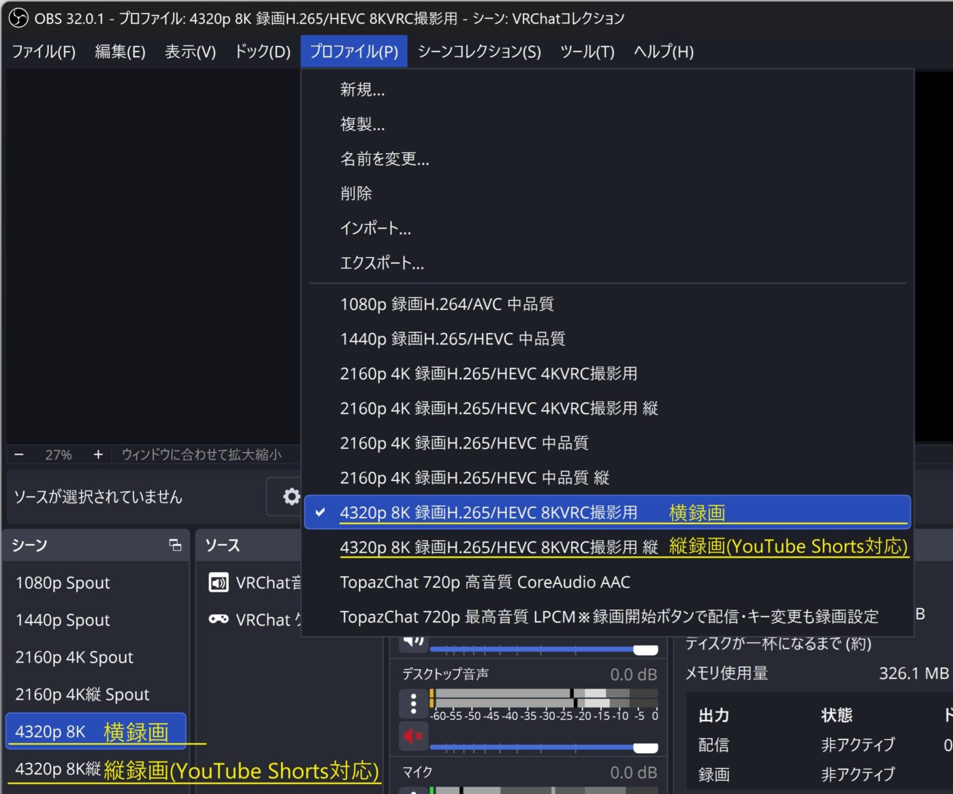Click the Scenes panel pop-out icon
This screenshot has height=794, width=953.
point(175,545)
